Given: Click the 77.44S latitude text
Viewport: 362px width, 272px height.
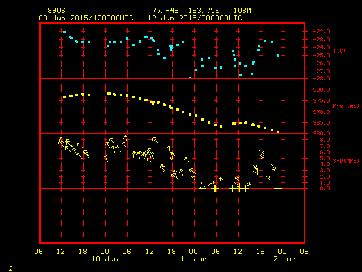Looking at the screenshot, I should (x=165, y=11).
